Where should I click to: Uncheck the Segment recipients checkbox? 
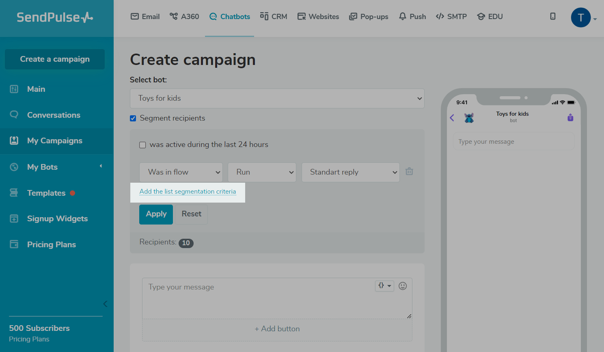133,119
